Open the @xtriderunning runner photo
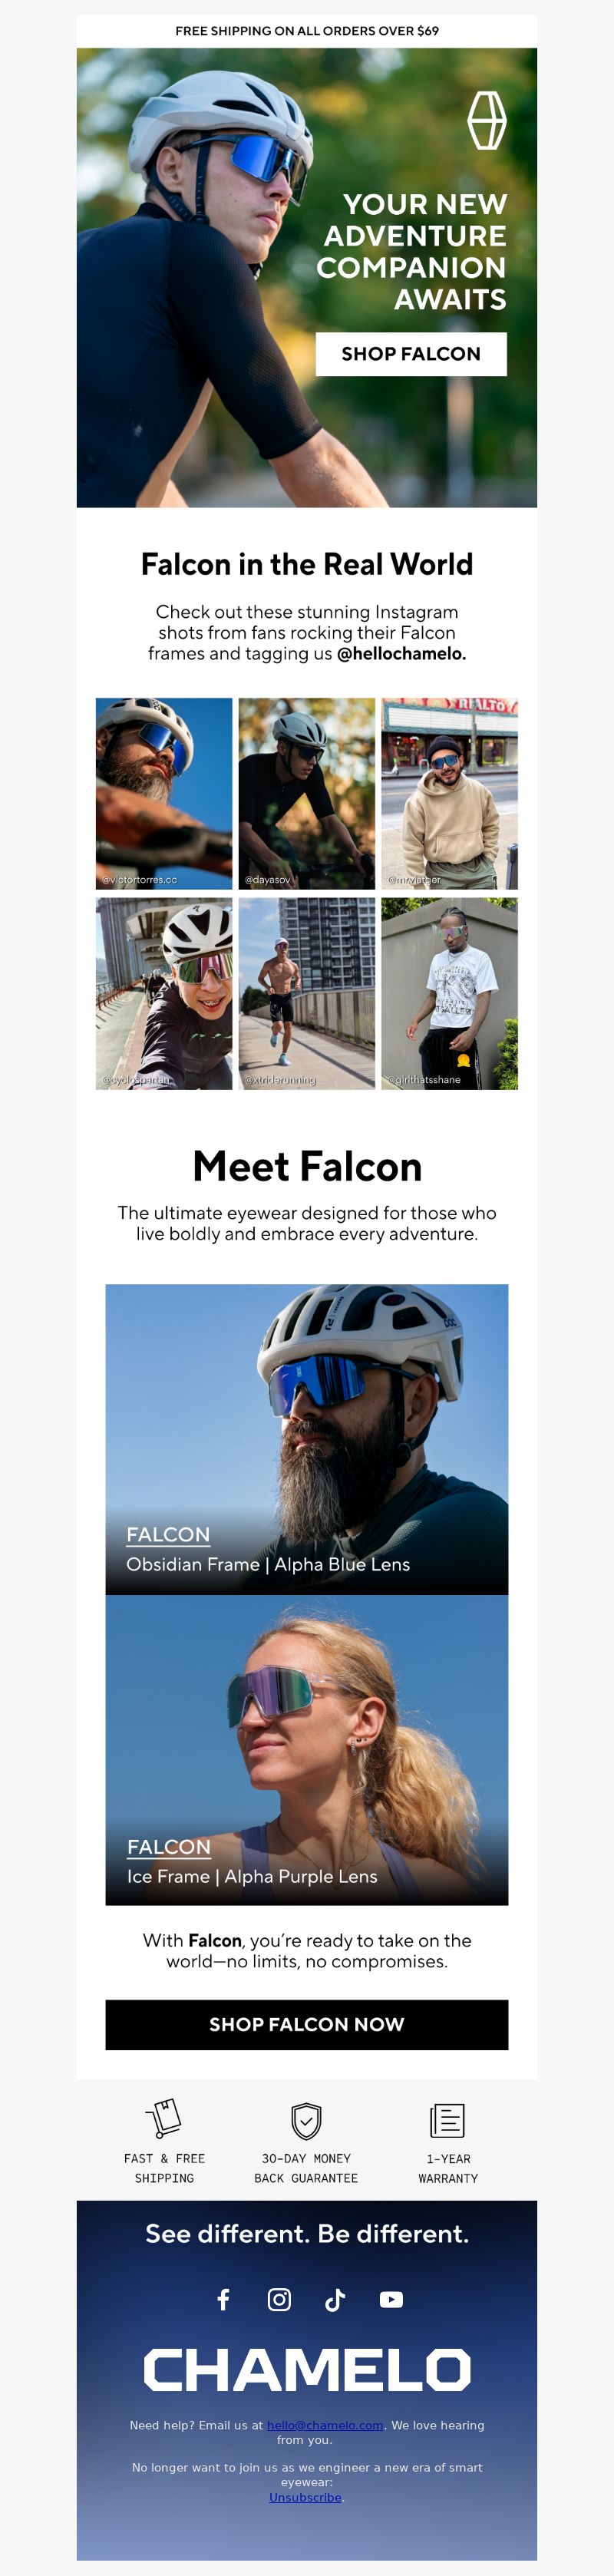614x2576 pixels. pyautogui.click(x=307, y=993)
